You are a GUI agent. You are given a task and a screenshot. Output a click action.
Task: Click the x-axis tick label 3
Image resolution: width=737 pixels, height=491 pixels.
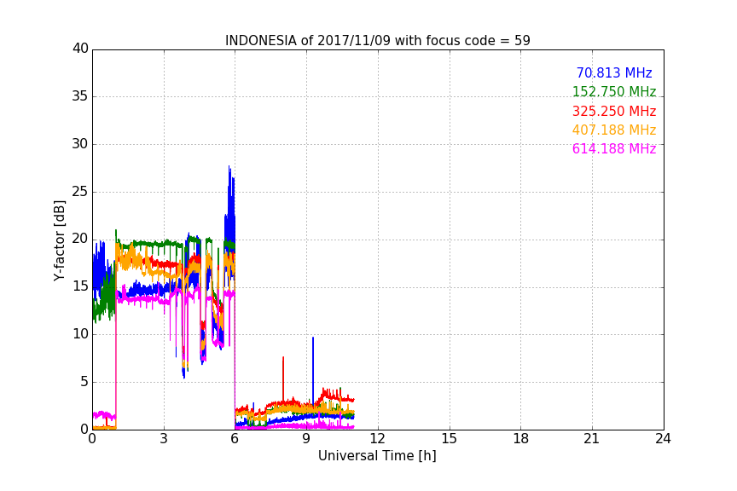(x=164, y=439)
